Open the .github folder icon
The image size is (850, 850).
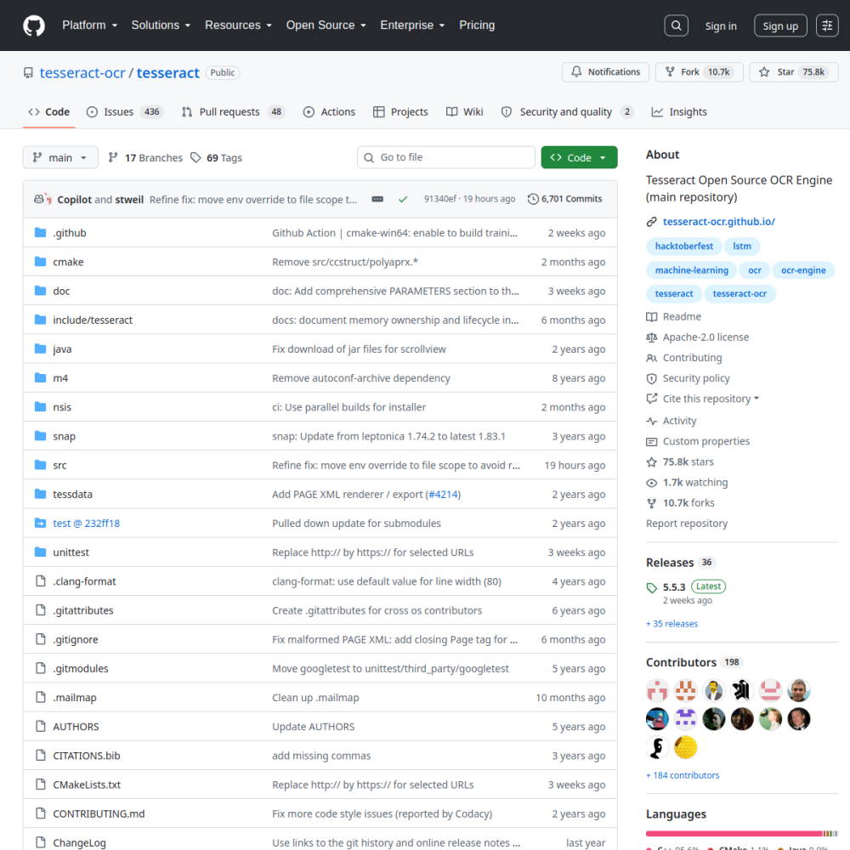coord(40,233)
